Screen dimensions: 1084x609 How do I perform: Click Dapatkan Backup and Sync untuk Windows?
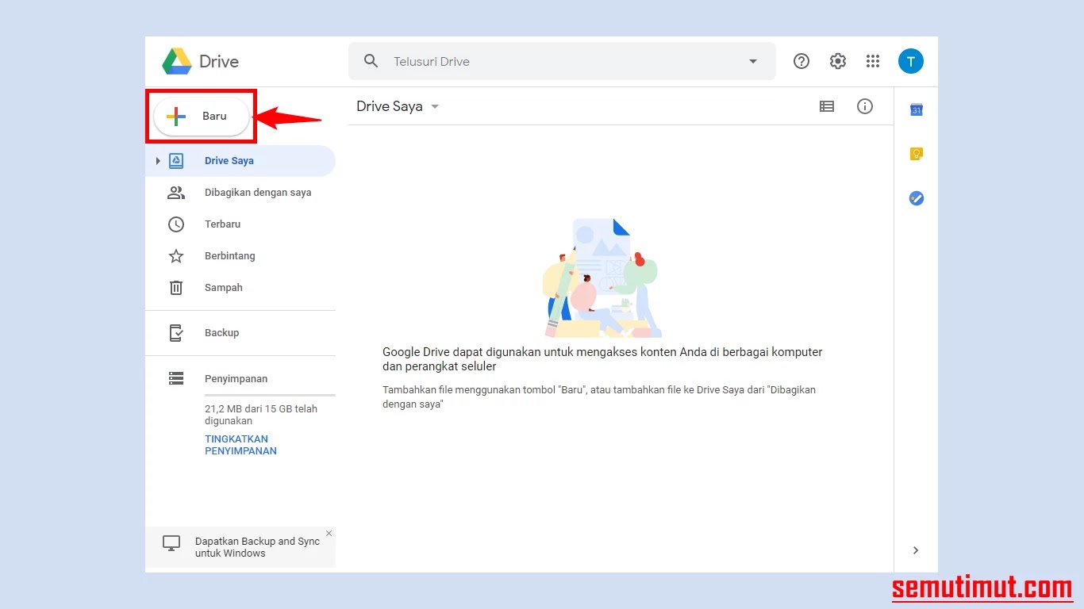point(257,547)
